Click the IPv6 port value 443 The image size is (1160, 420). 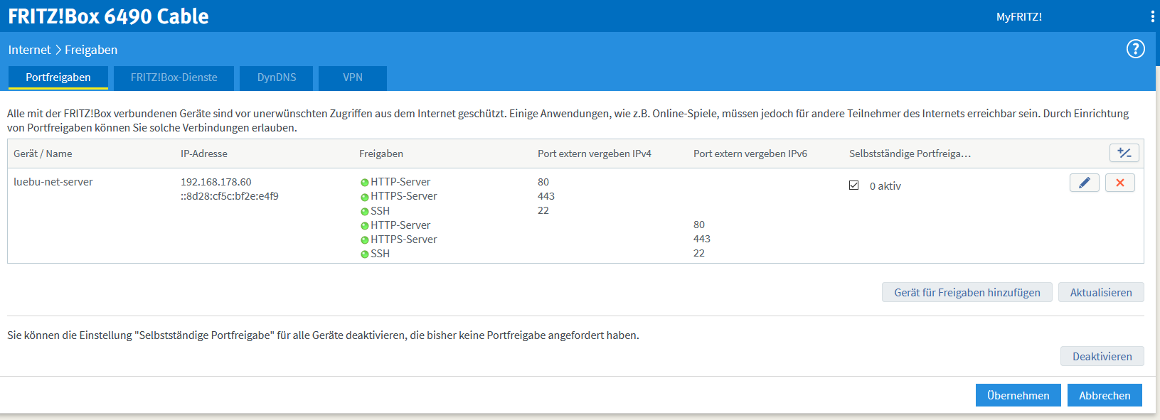[x=702, y=239]
